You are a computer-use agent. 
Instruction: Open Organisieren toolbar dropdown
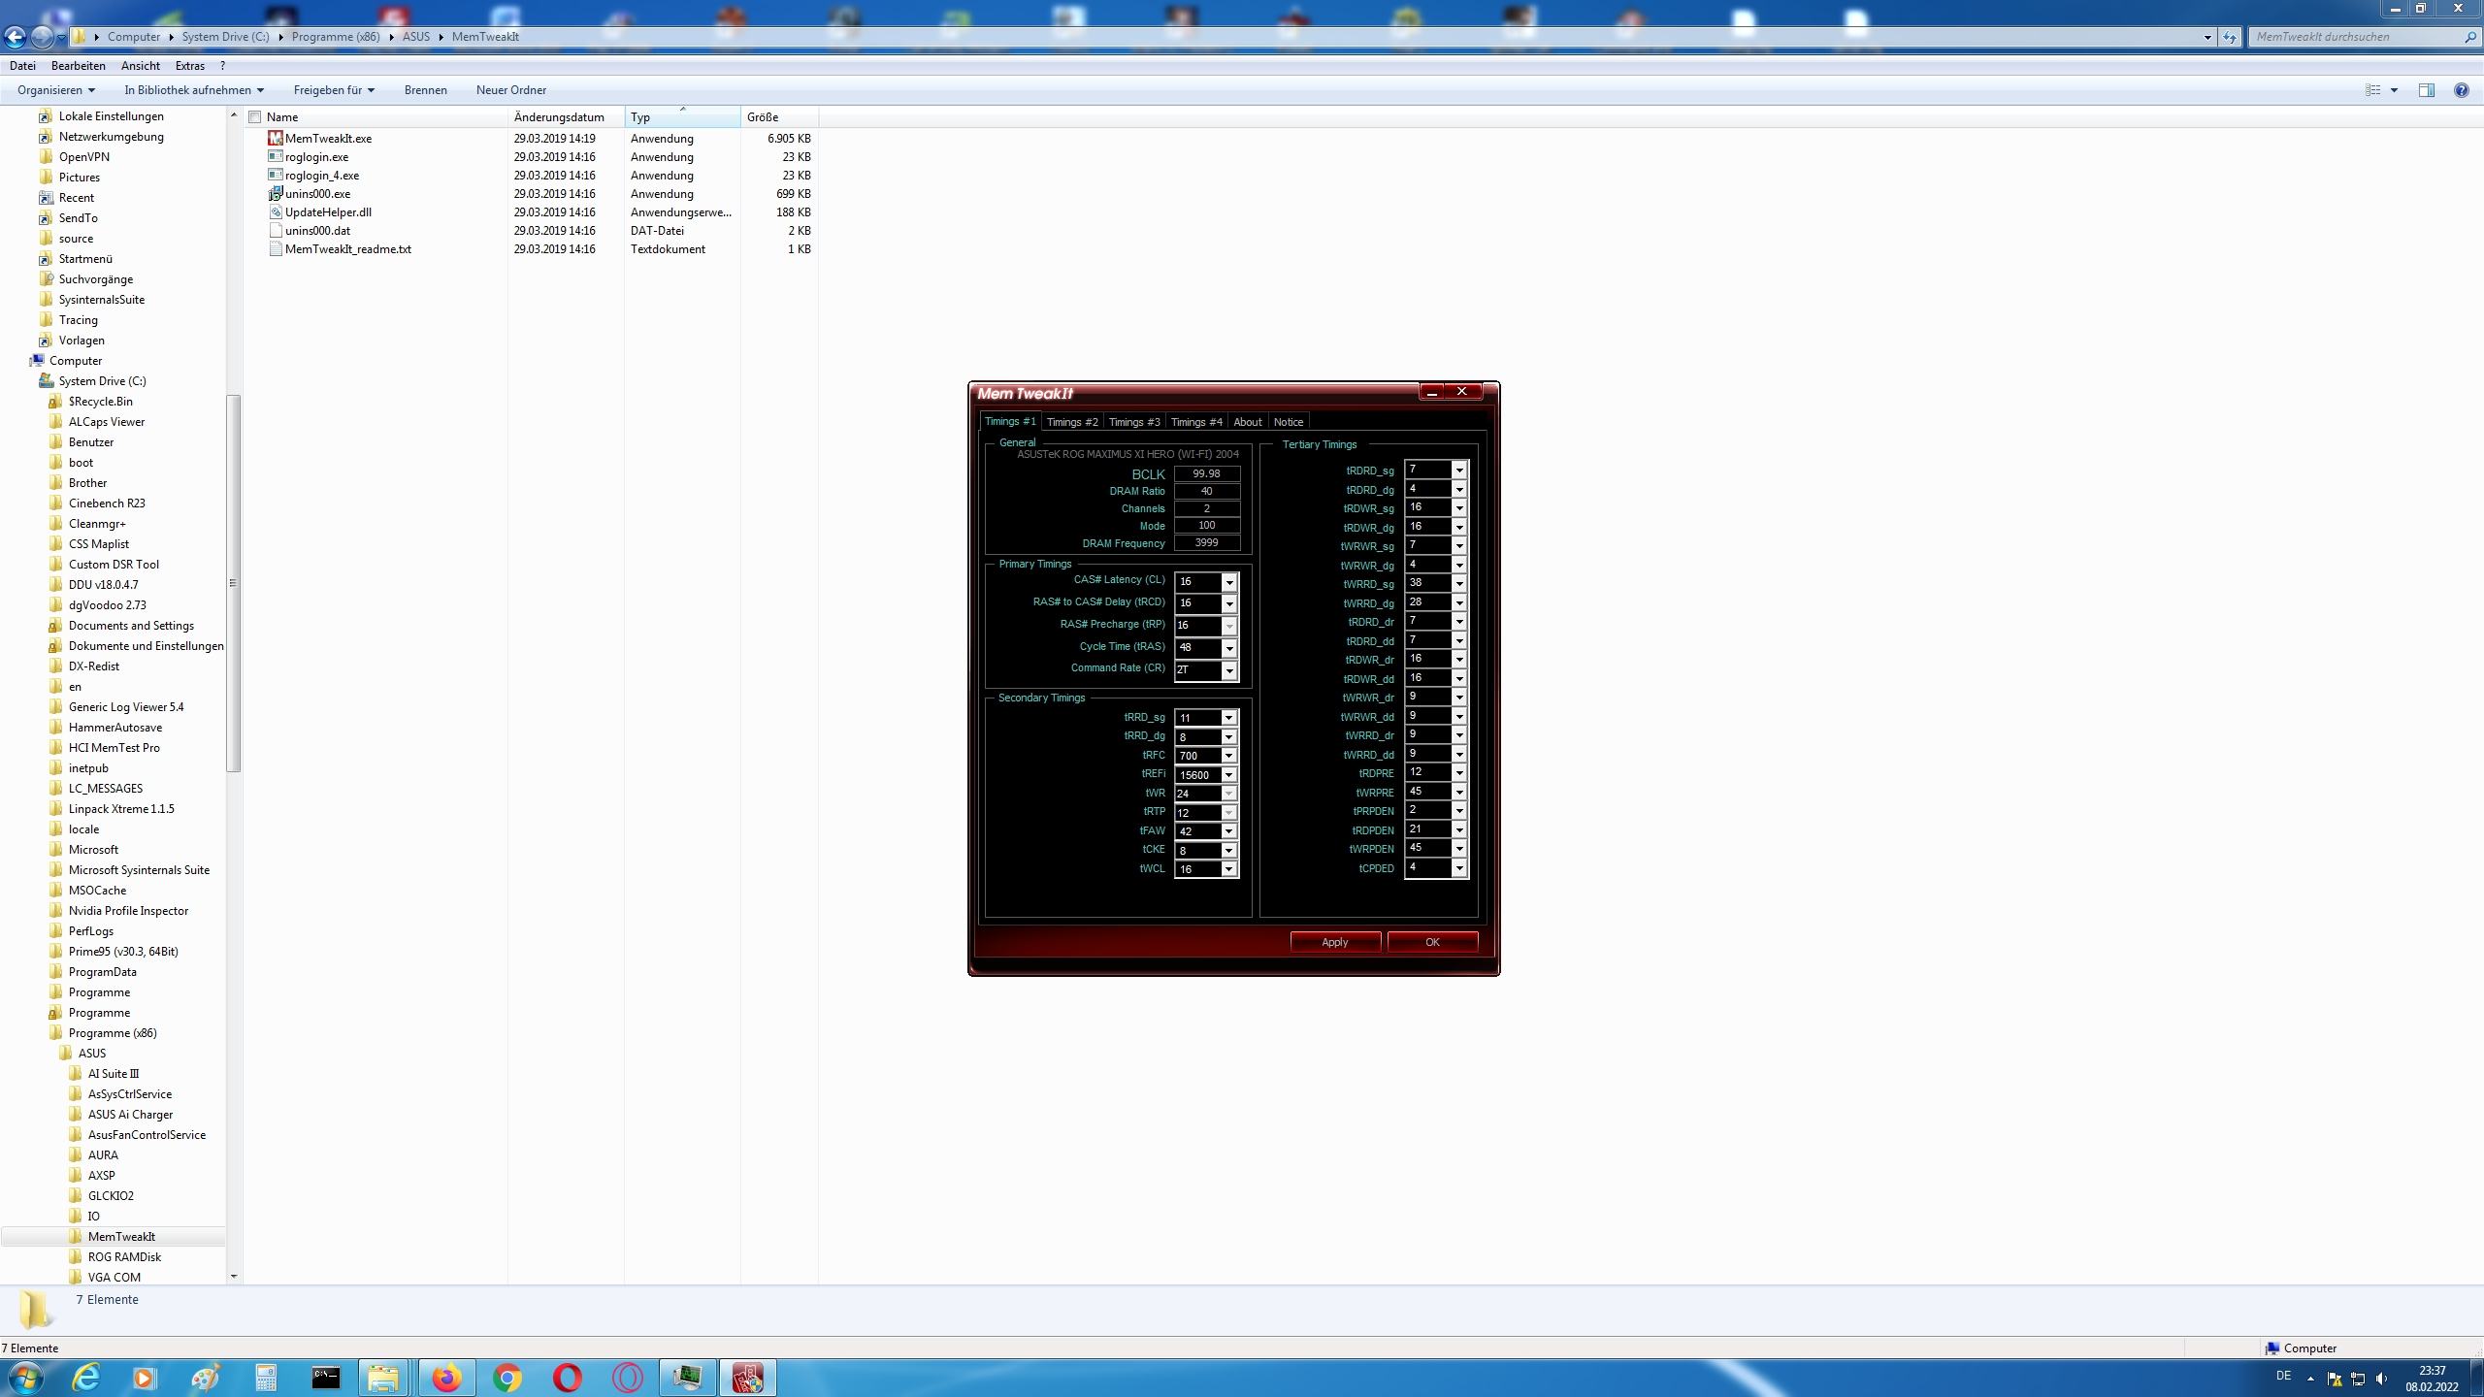pyautogui.click(x=56, y=90)
